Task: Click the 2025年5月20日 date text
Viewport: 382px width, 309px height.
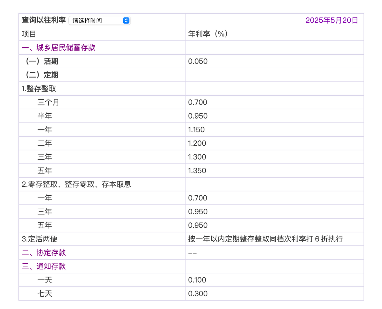Action: click(332, 21)
